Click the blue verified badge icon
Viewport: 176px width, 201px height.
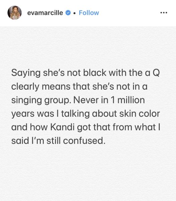pyautogui.click(x=68, y=13)
